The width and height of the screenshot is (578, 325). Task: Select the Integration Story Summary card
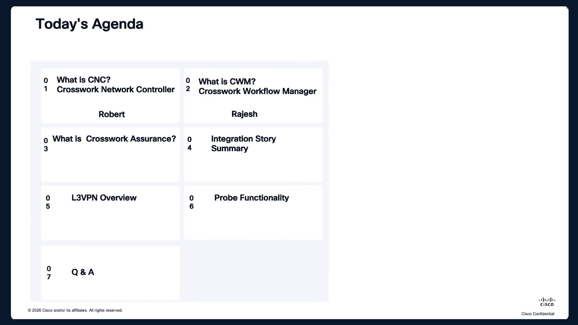pyautogui.click(x=253, y=154)
